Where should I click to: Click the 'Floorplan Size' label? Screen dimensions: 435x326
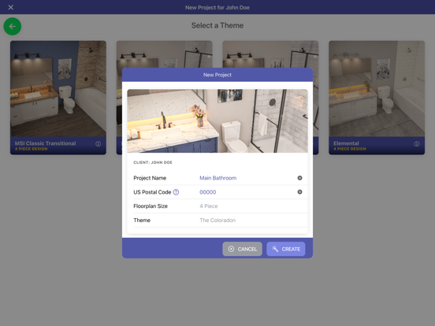[151, 206]
